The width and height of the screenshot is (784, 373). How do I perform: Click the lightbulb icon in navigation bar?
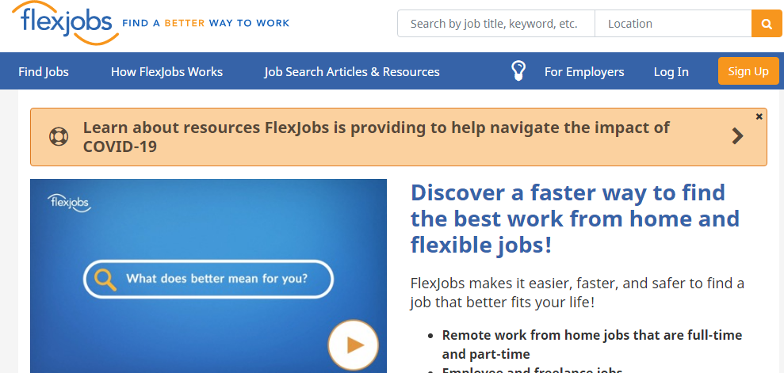pos(518,71)
